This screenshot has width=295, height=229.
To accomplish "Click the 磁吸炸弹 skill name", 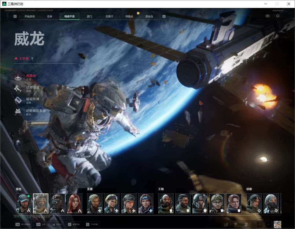I will click(32, 99).
